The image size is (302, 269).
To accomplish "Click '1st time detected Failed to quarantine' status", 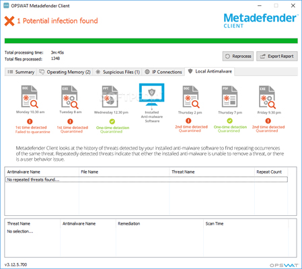I will tap(32, 130).
